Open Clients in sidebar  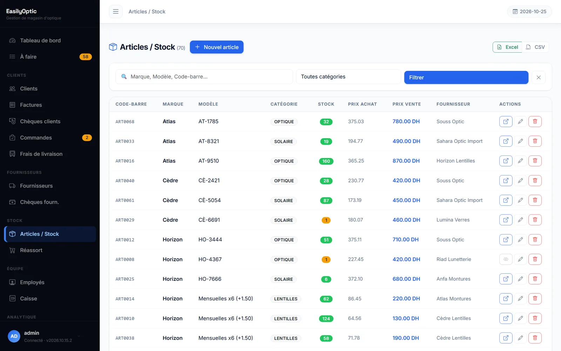(50, 88)
